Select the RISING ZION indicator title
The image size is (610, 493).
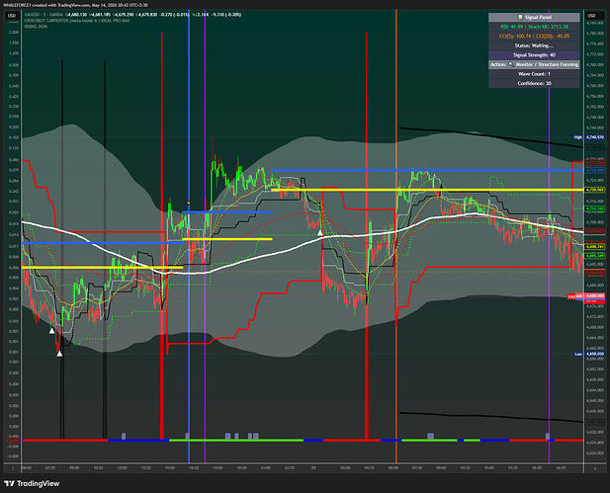[x=36, y=27]
